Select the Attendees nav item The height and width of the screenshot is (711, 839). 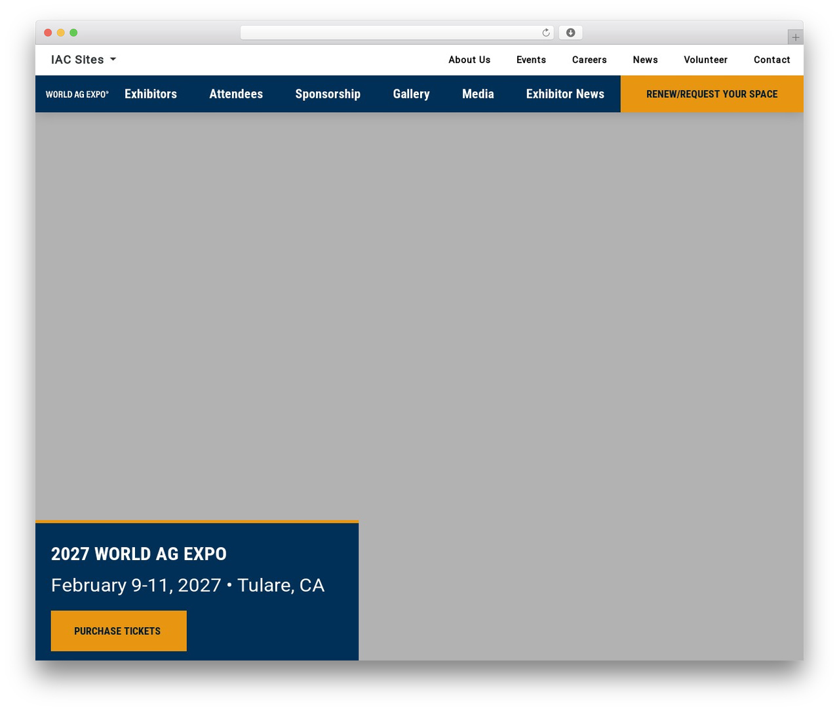[236, 94]
